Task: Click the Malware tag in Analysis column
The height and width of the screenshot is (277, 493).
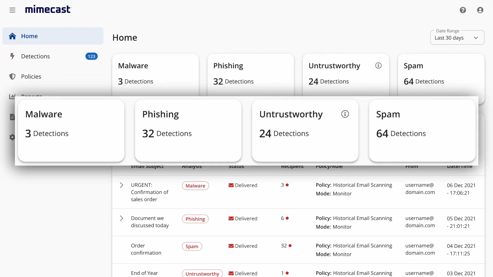Action: pyautogui.click(x=195, y=186)
